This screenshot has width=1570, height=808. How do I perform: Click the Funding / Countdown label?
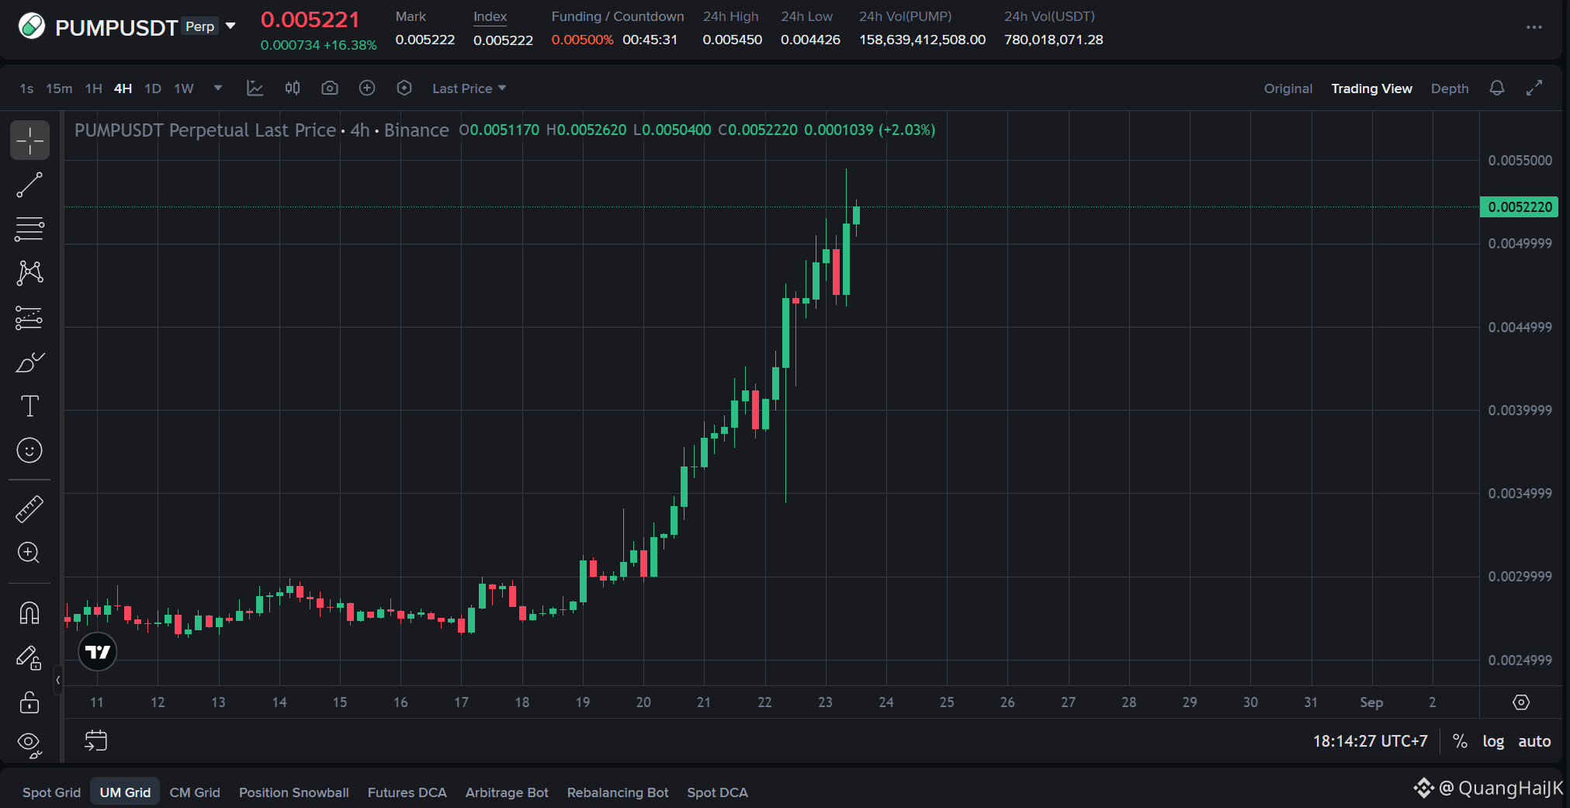click(618, 16)
